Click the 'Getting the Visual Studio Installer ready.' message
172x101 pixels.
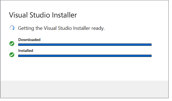click(61, 28)
